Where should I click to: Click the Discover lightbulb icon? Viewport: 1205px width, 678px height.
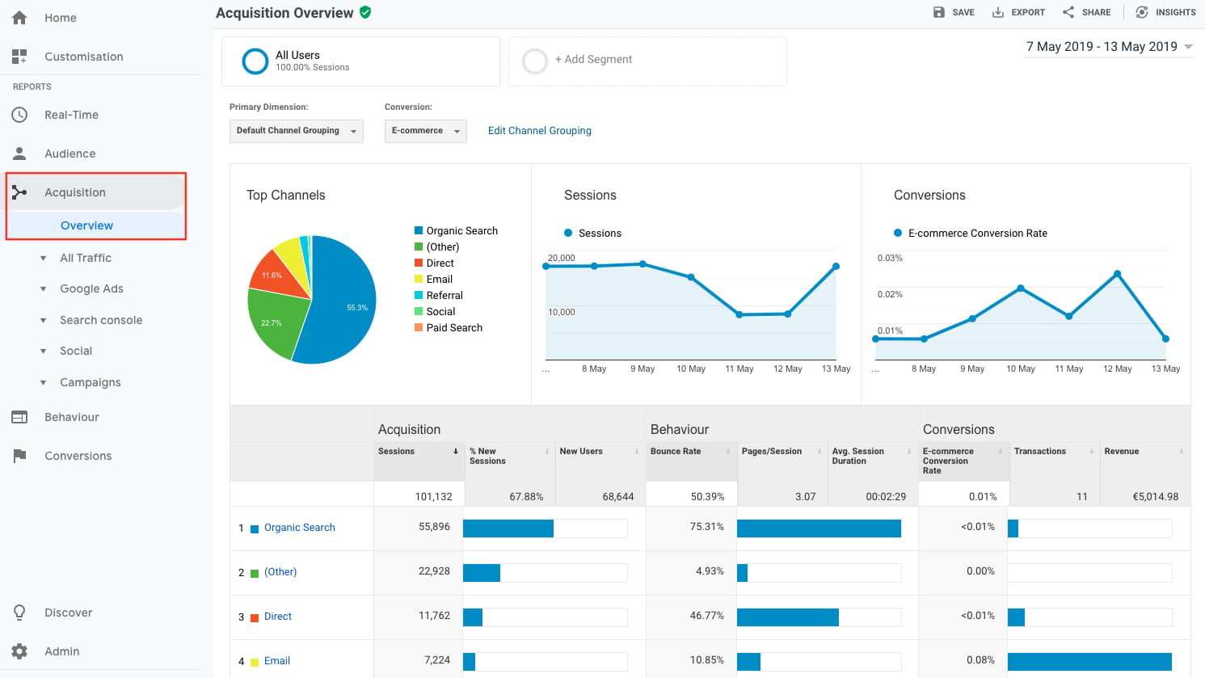[x=19, y=613]
